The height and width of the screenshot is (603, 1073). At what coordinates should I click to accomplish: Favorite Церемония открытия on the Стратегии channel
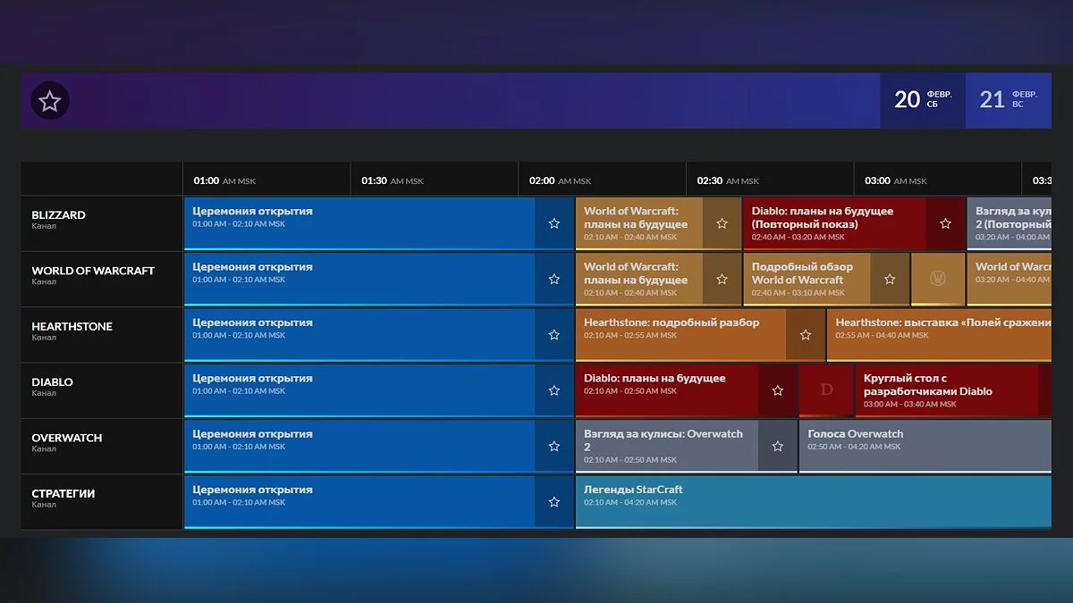point(554,502)
